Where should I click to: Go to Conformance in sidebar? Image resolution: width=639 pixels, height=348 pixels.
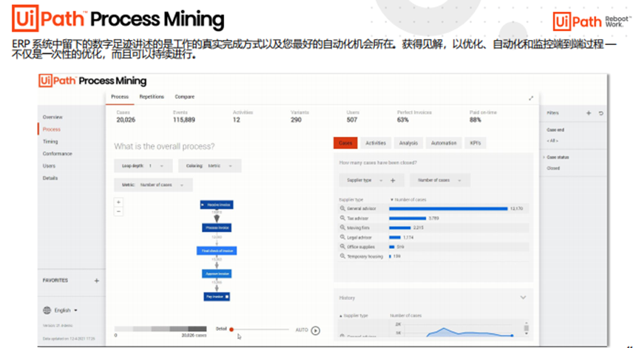pos(57,154)
